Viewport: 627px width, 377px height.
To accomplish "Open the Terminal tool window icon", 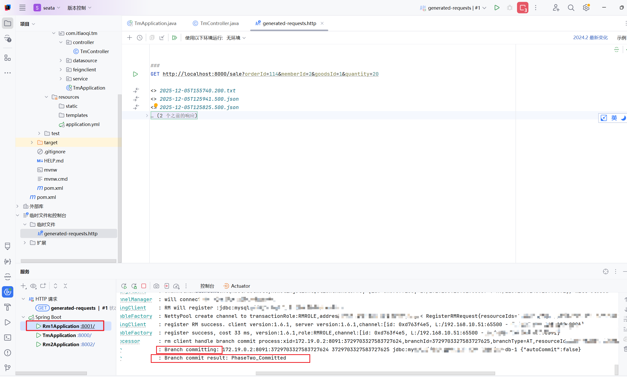I will [8, 338].
